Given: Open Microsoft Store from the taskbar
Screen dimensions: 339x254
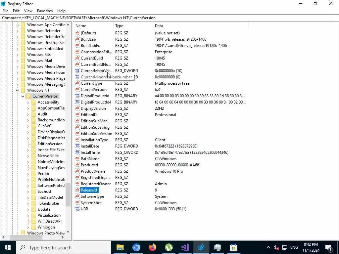Looking at the screenshot, I should point(233,247).
